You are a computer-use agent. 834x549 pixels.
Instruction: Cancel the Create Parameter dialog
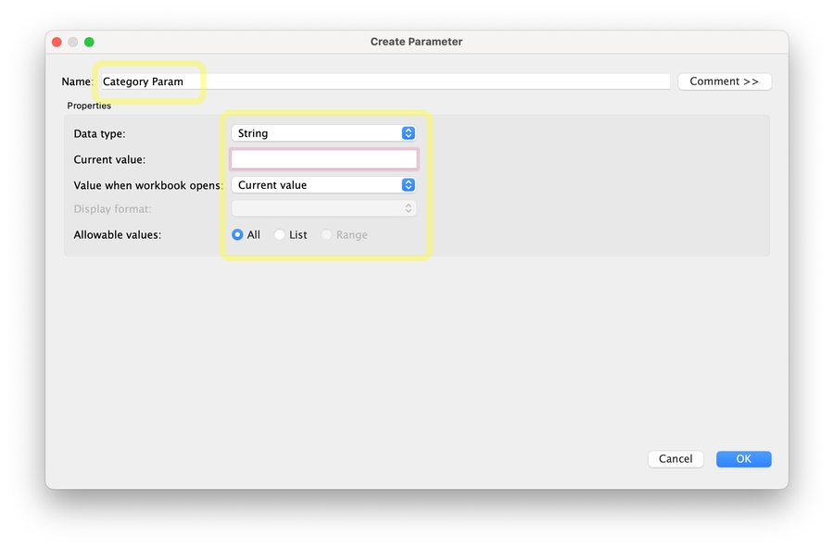point(676,458)
